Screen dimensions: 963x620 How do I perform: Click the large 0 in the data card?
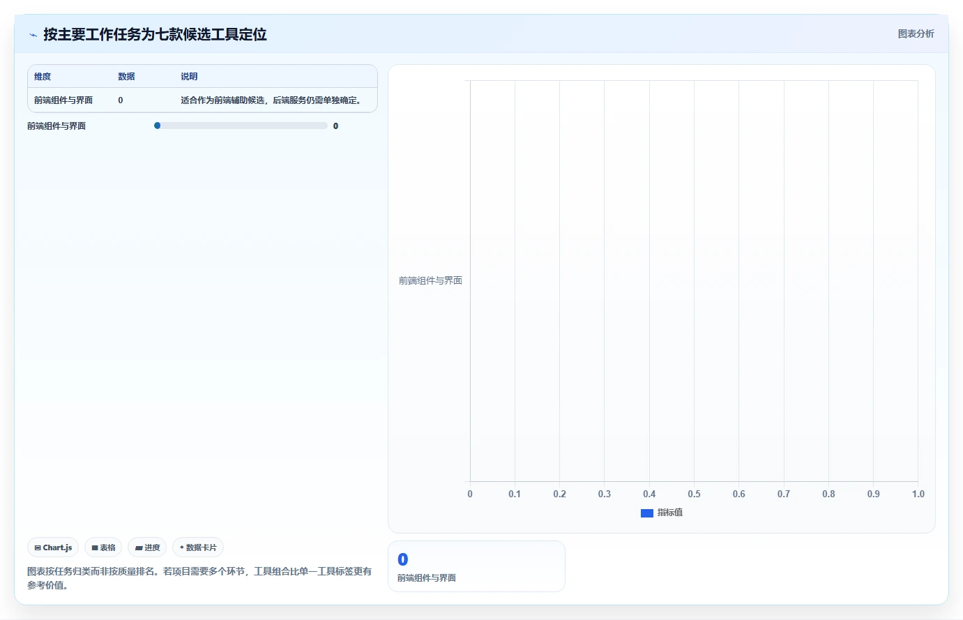(x=402, y=559)
